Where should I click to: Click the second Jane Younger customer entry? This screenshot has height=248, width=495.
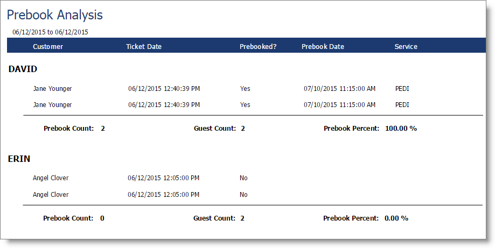pyautogui.click(x=52, y=105)
